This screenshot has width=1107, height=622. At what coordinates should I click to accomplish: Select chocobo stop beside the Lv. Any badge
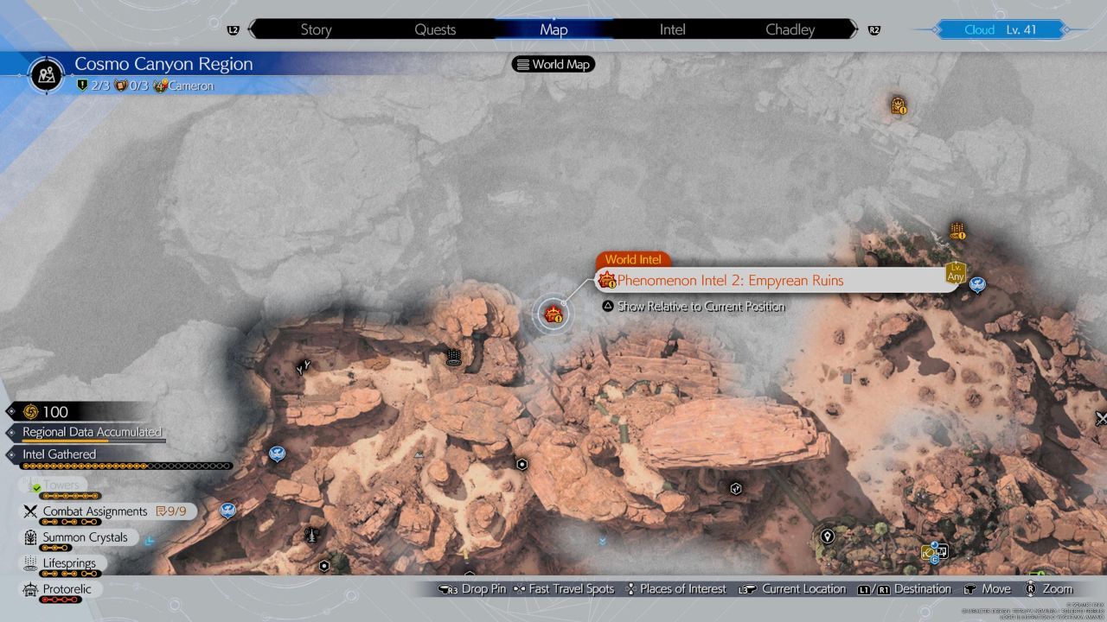[978, 284]
